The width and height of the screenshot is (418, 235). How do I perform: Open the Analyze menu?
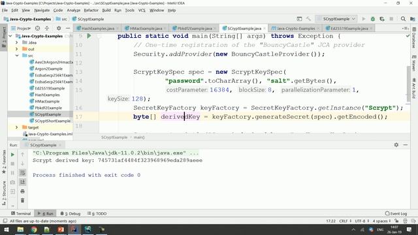[x=74, y=10]
